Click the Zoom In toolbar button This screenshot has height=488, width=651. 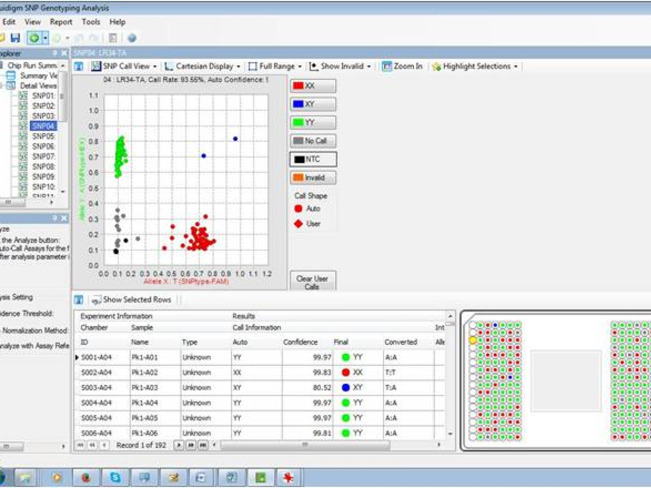pyautogui.click(x=402, y=66)
